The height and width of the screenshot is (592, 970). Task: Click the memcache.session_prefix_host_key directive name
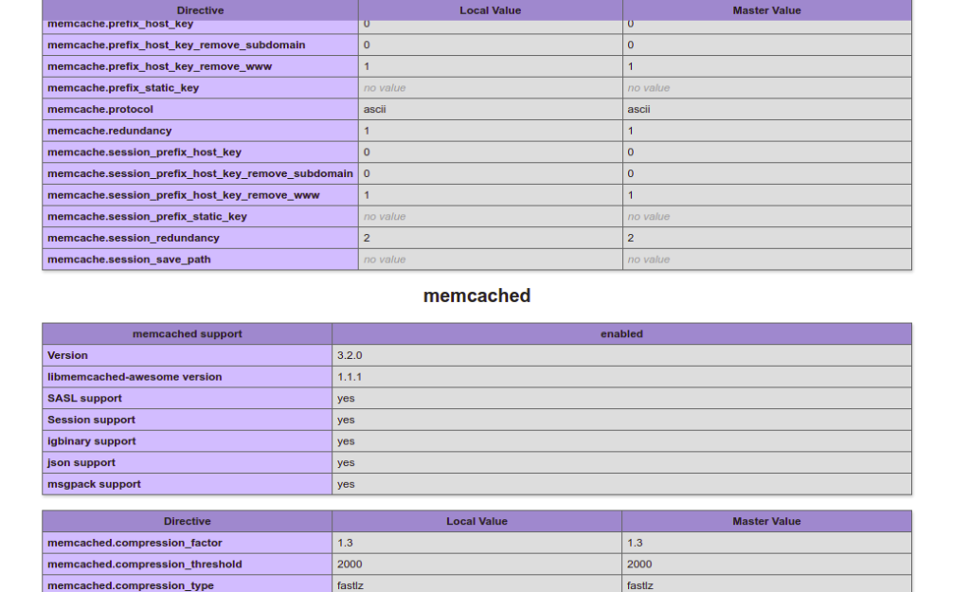point(144,152)
